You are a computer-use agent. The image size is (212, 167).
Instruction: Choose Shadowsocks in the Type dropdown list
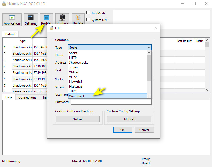pos(78,63)
